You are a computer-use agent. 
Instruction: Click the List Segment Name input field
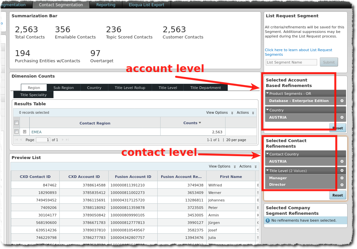click(x=291, y=62)
